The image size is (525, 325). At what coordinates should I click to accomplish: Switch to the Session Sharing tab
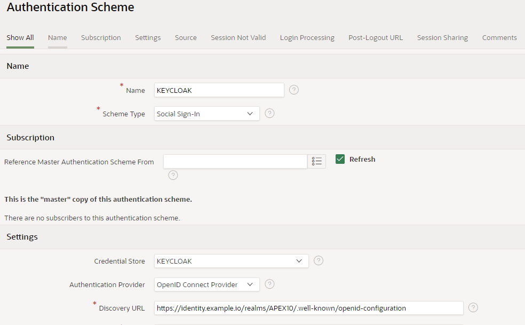tap(442, 37)
